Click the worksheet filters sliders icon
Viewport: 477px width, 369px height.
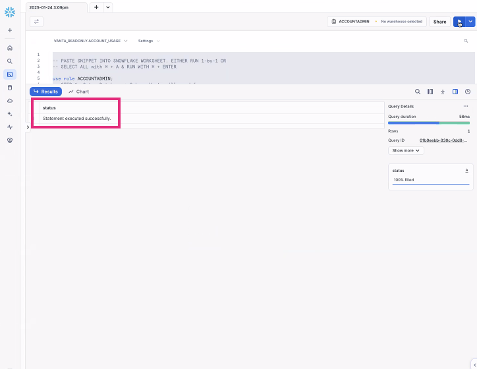click(x=36, y=22)
